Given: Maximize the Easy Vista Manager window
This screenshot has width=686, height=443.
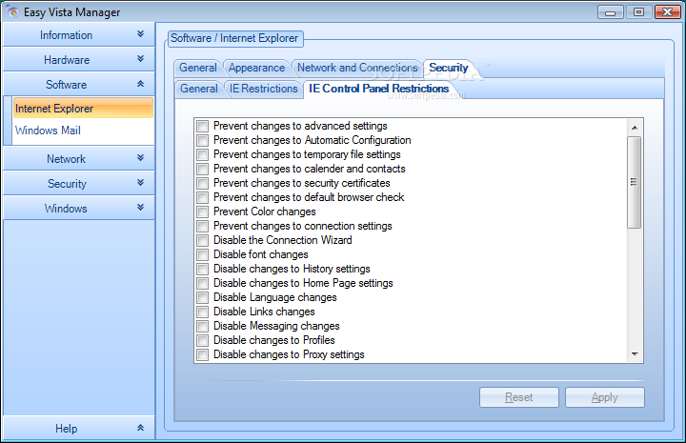Looking at the screenshot, I should coord(638,12).
